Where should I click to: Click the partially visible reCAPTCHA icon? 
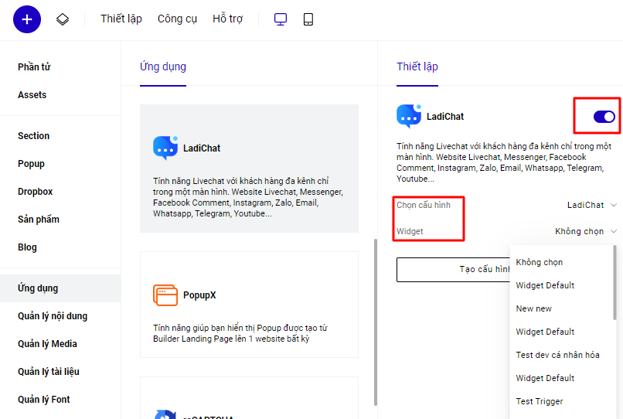click(165, 414)
